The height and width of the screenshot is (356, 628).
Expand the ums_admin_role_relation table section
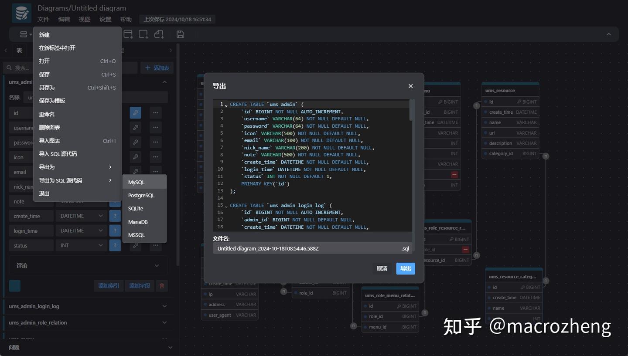88,322
